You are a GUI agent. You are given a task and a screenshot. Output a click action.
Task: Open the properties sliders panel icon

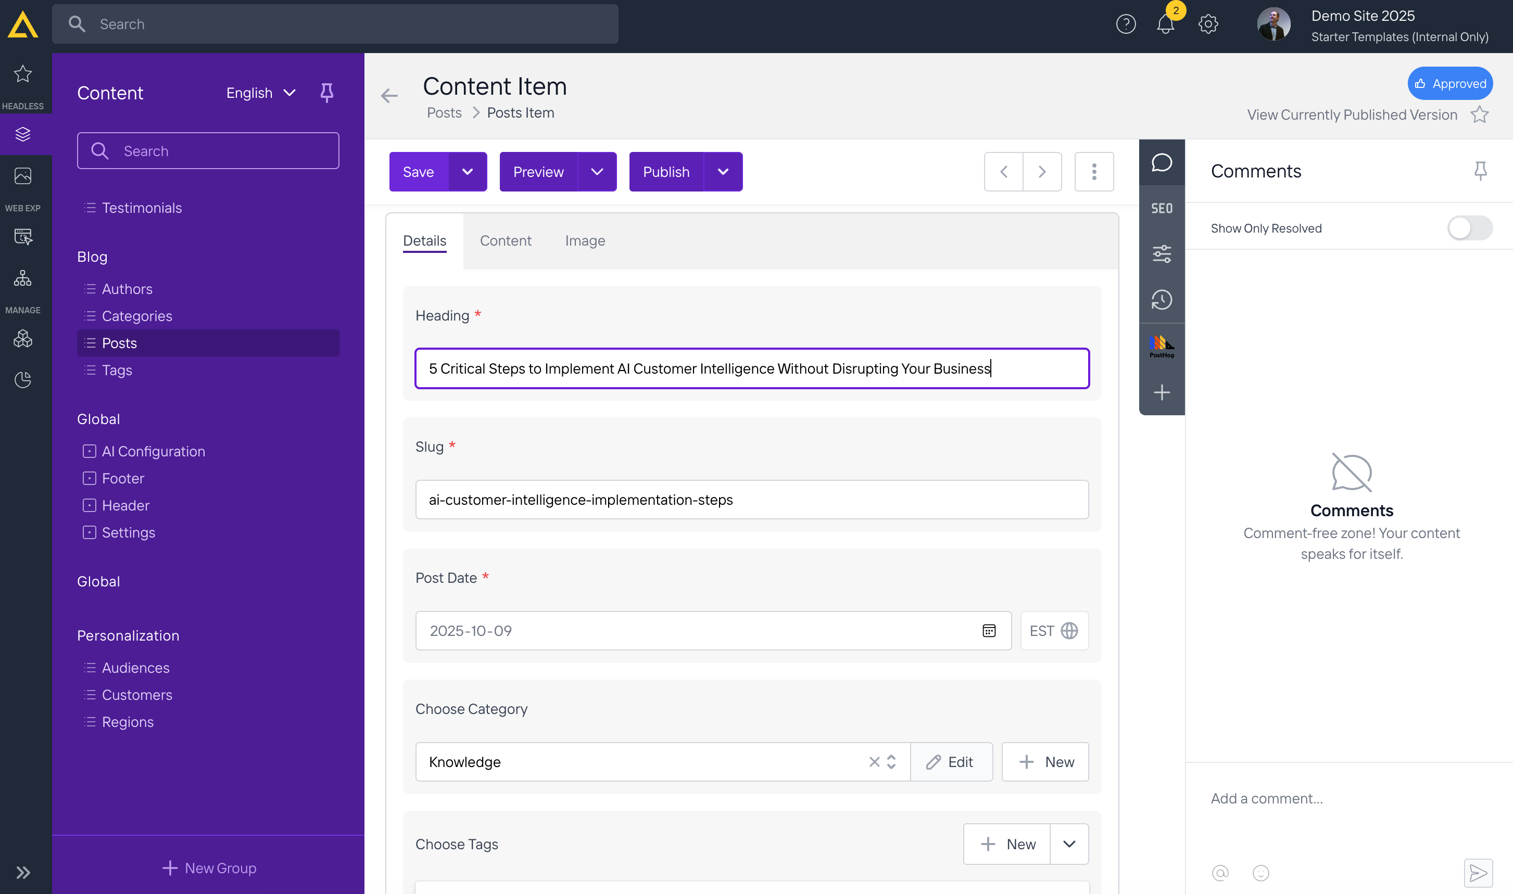pos(1161,254)
